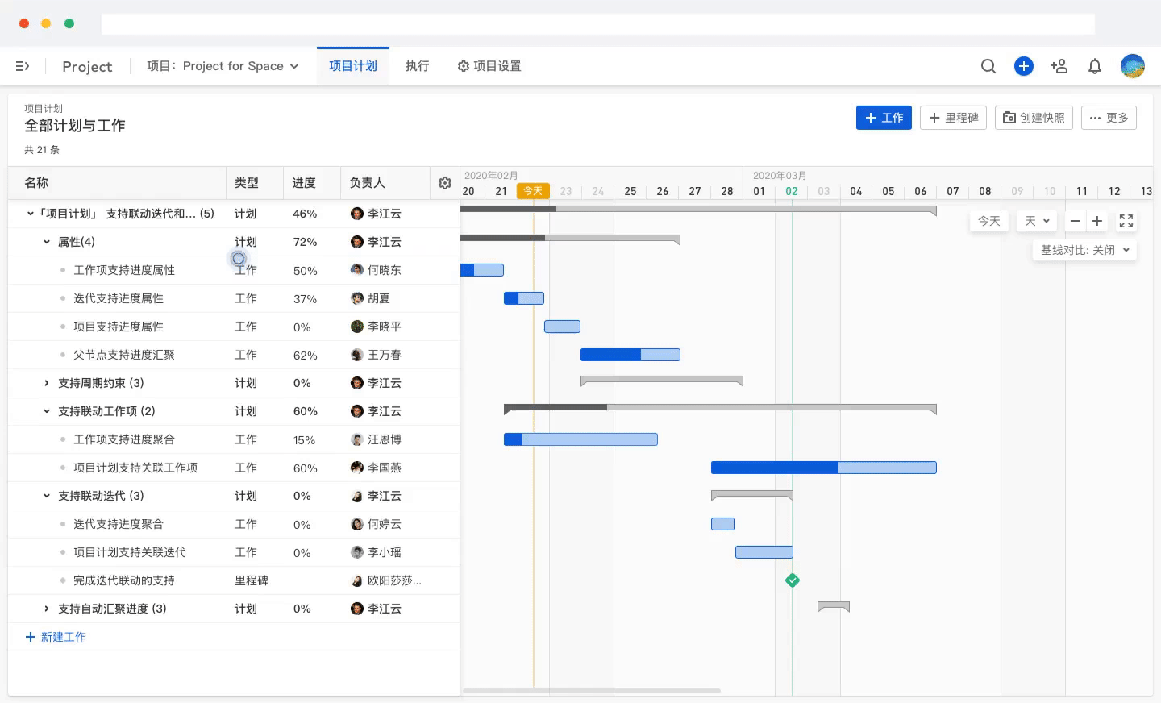Screen dimensions: 1161x703
Task: Zoom out the Gantt chart with minus
Action: (x=1076, y=221)
